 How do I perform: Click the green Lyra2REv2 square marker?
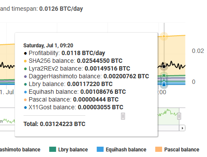(164, 76)
